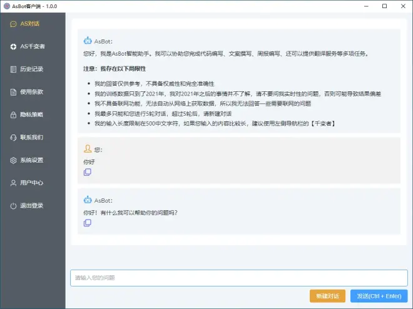Viewport: 413px width, 309px height.
Task: Open the 历史记录 menu item
Action: click(x=31, y=69)
